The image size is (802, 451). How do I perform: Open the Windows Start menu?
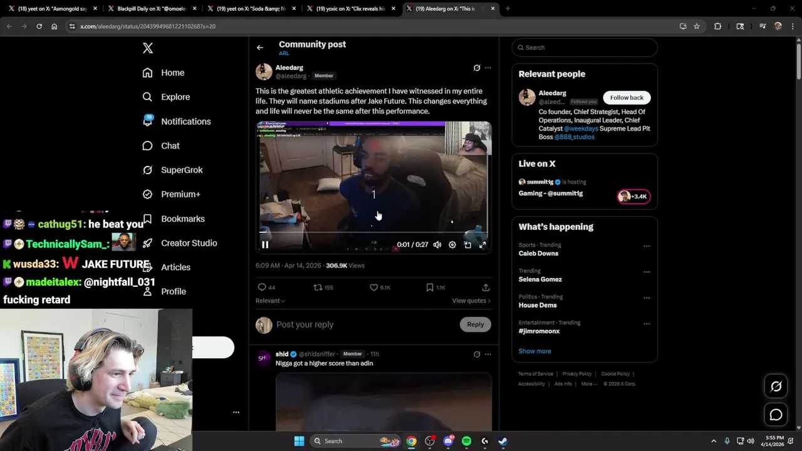tap(299, 441)
